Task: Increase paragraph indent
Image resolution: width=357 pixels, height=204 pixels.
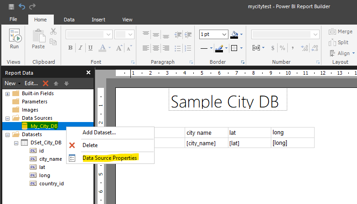Action: [188, 35]
